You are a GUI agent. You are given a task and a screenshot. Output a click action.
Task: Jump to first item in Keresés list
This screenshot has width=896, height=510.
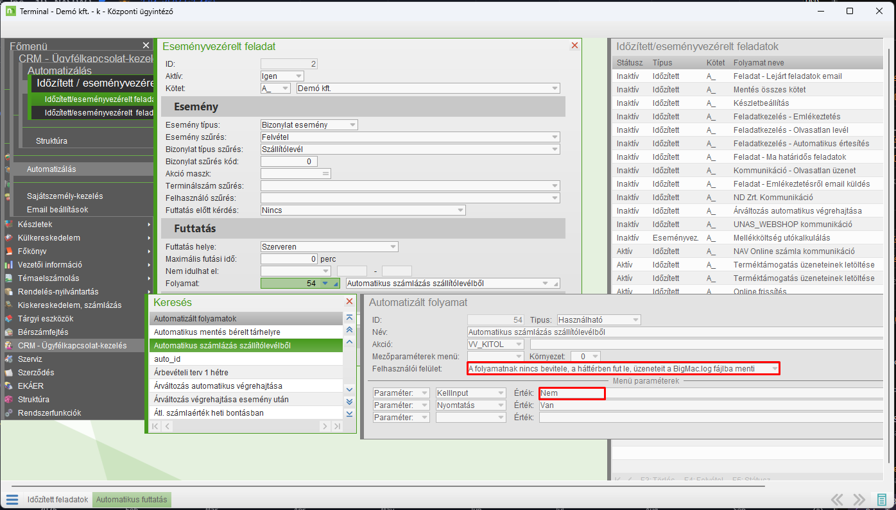pos(349,318)
